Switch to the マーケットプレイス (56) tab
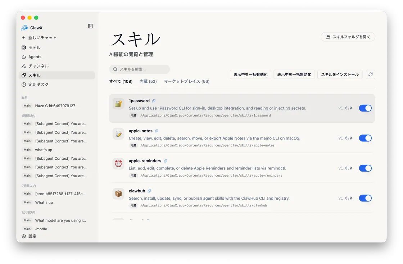The image size is (403, 264). (187, 81)
